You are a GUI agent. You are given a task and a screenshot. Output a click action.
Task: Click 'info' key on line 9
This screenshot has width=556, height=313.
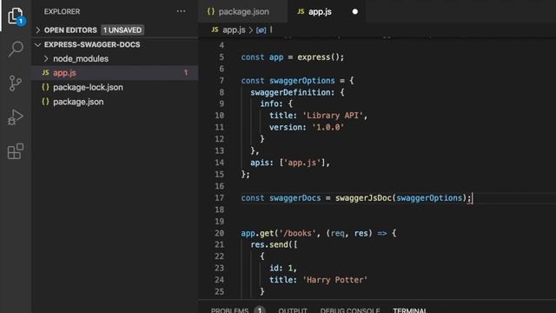point(269,104)
